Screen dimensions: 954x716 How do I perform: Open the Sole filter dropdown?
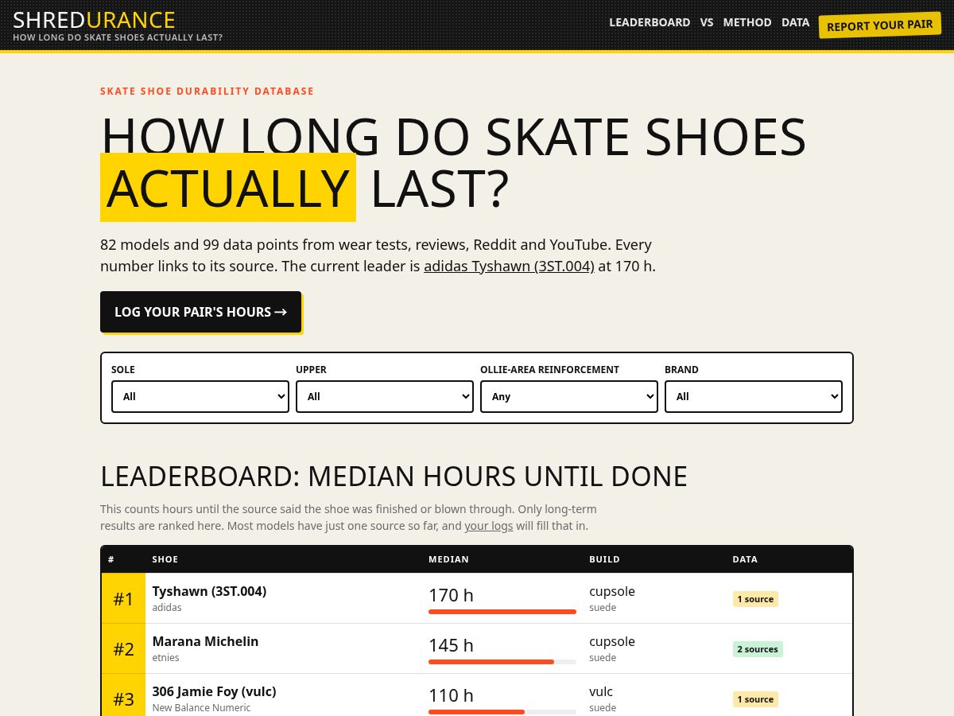[x=200, y=396]
